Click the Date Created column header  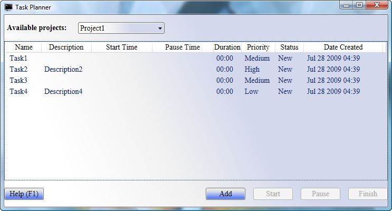pos(343,47)
